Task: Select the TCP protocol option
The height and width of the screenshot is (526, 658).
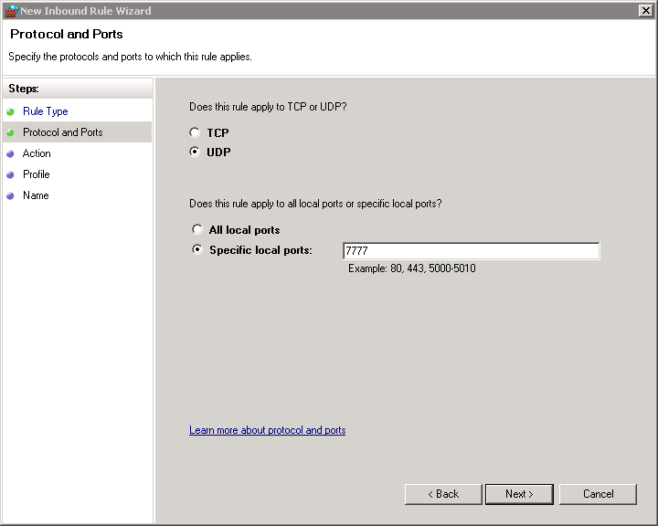Action: coord(195,133)
